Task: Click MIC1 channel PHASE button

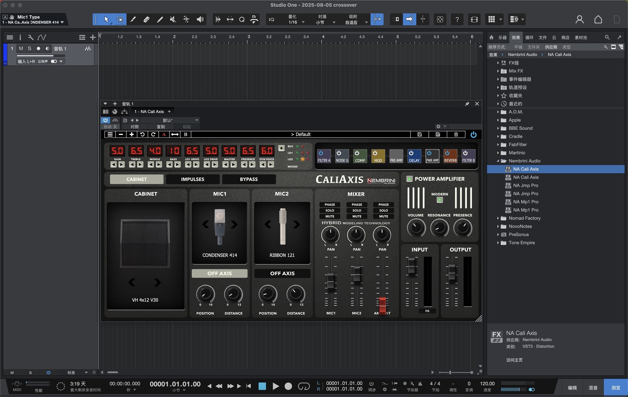Action: 330,205
